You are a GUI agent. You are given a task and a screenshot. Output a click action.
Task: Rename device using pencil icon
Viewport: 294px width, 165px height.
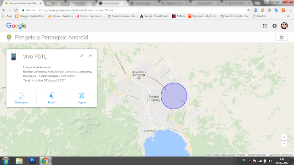tap(82, 56)
